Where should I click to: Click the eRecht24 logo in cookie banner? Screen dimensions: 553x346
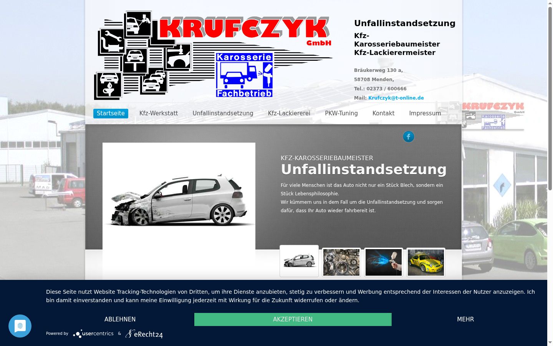coord(144,334)
